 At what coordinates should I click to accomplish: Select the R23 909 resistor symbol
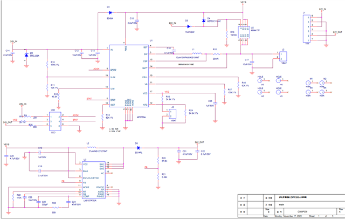(55, 207)
